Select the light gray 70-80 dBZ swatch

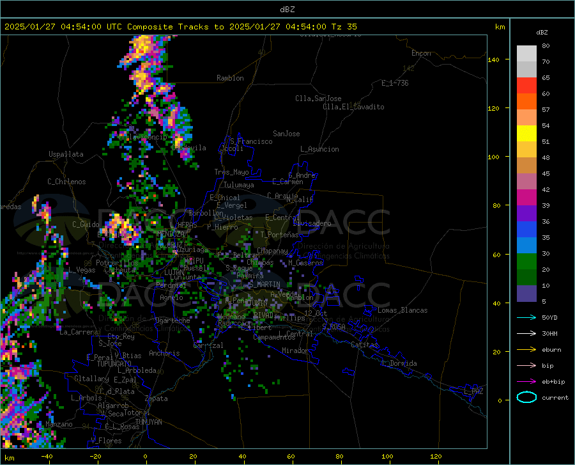point(526,53)
